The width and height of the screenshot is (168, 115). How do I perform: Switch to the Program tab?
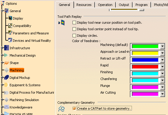[x=141, y=5]
